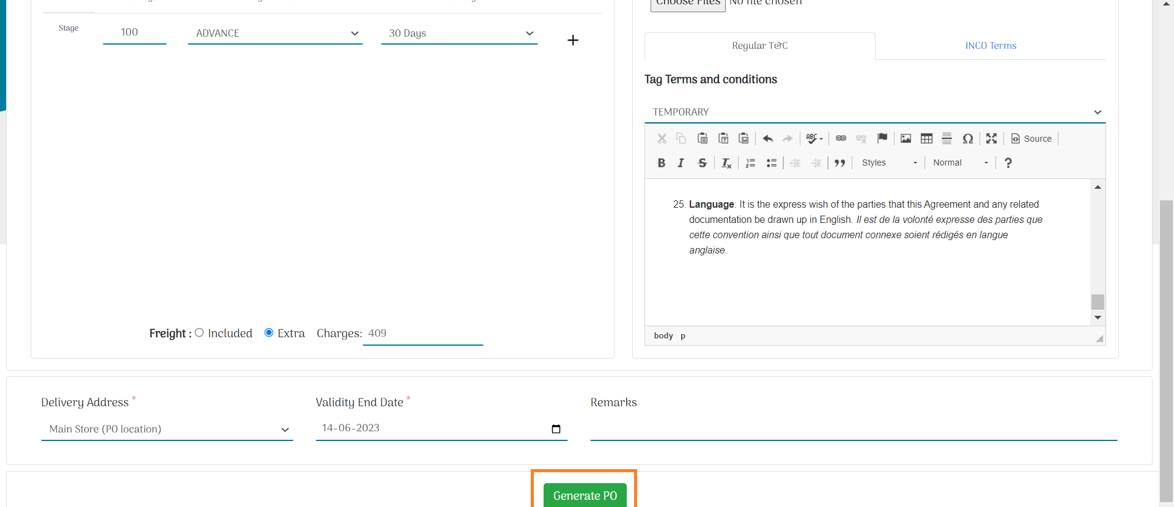Insert special character omega icon
The height and width of the screenshot is (507, 1174).
(x=967, y=139)
